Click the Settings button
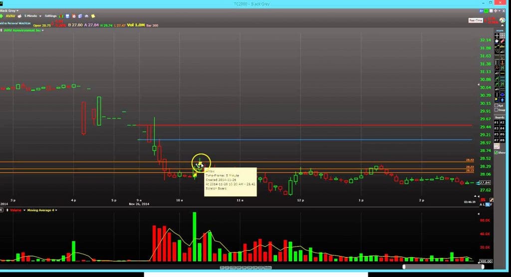Screen dimensions: 511x277 coord(50,16)
